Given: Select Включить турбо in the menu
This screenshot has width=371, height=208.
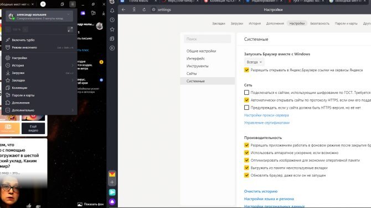Looking at the screenshot, I should 39,40.
